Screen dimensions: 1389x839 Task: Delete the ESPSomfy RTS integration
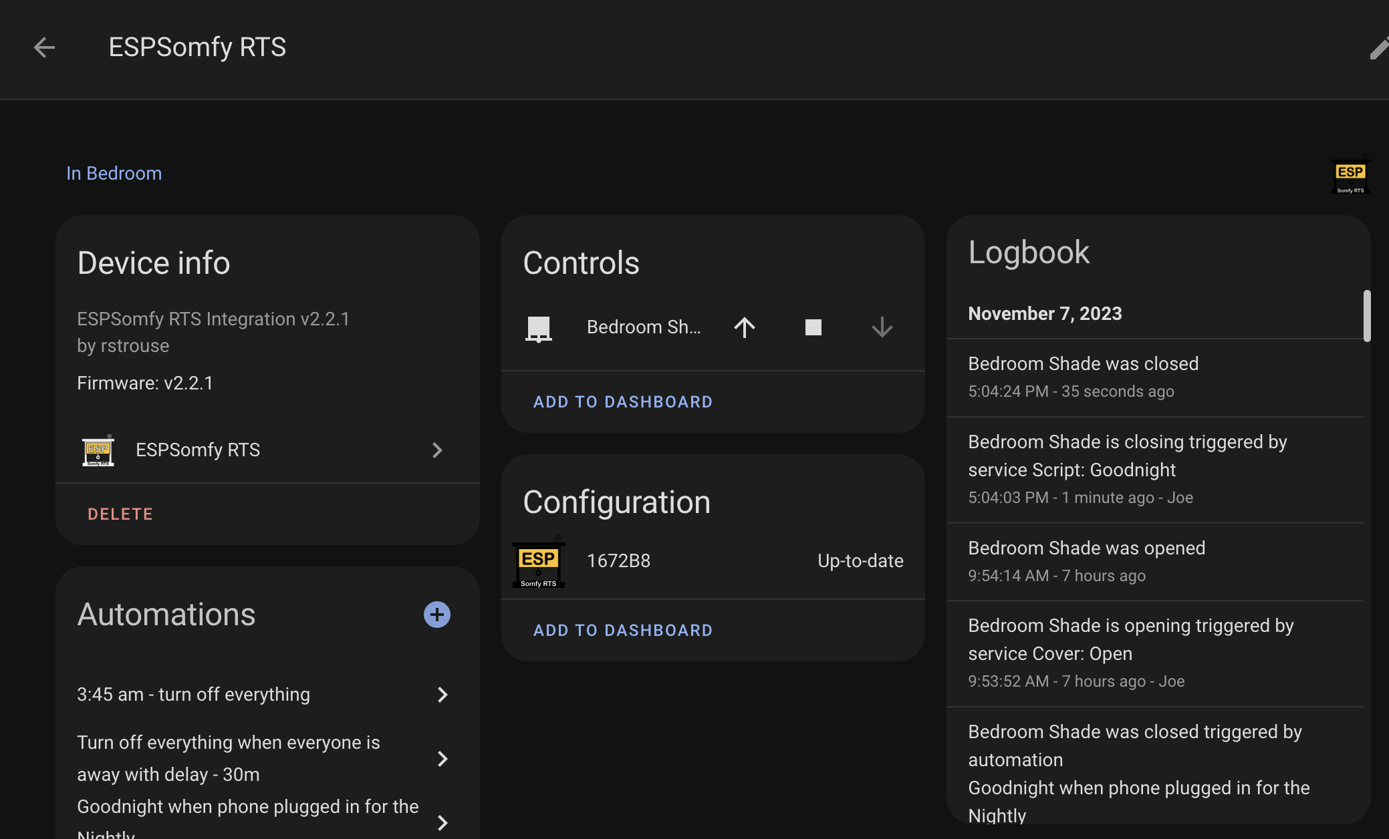coord(120,513)
